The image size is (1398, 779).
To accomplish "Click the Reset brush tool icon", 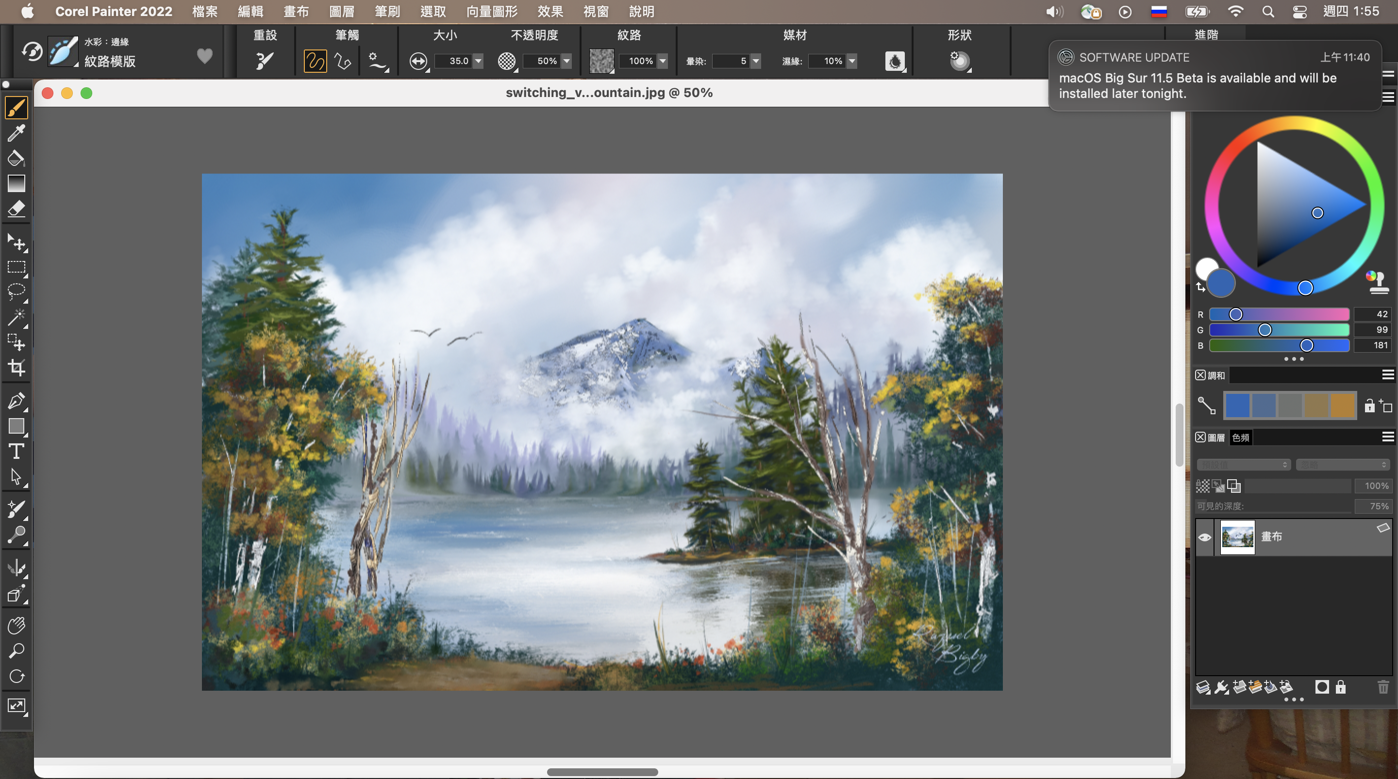I will pos(265,61).
